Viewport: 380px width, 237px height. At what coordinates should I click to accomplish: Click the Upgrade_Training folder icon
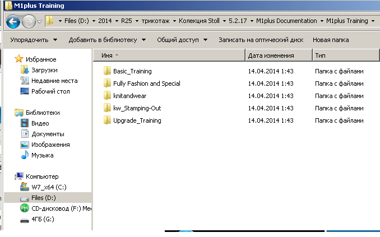click(107, 120)
